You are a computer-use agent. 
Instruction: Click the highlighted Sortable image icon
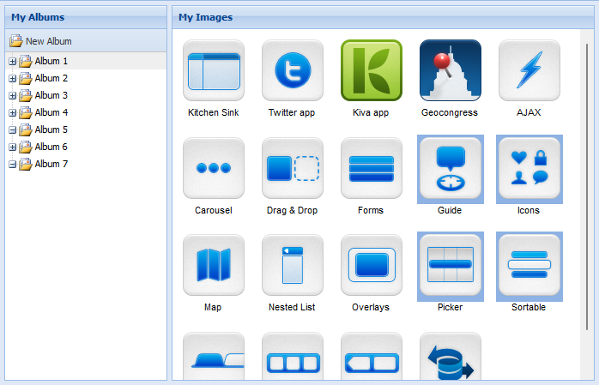coord(529,265)
